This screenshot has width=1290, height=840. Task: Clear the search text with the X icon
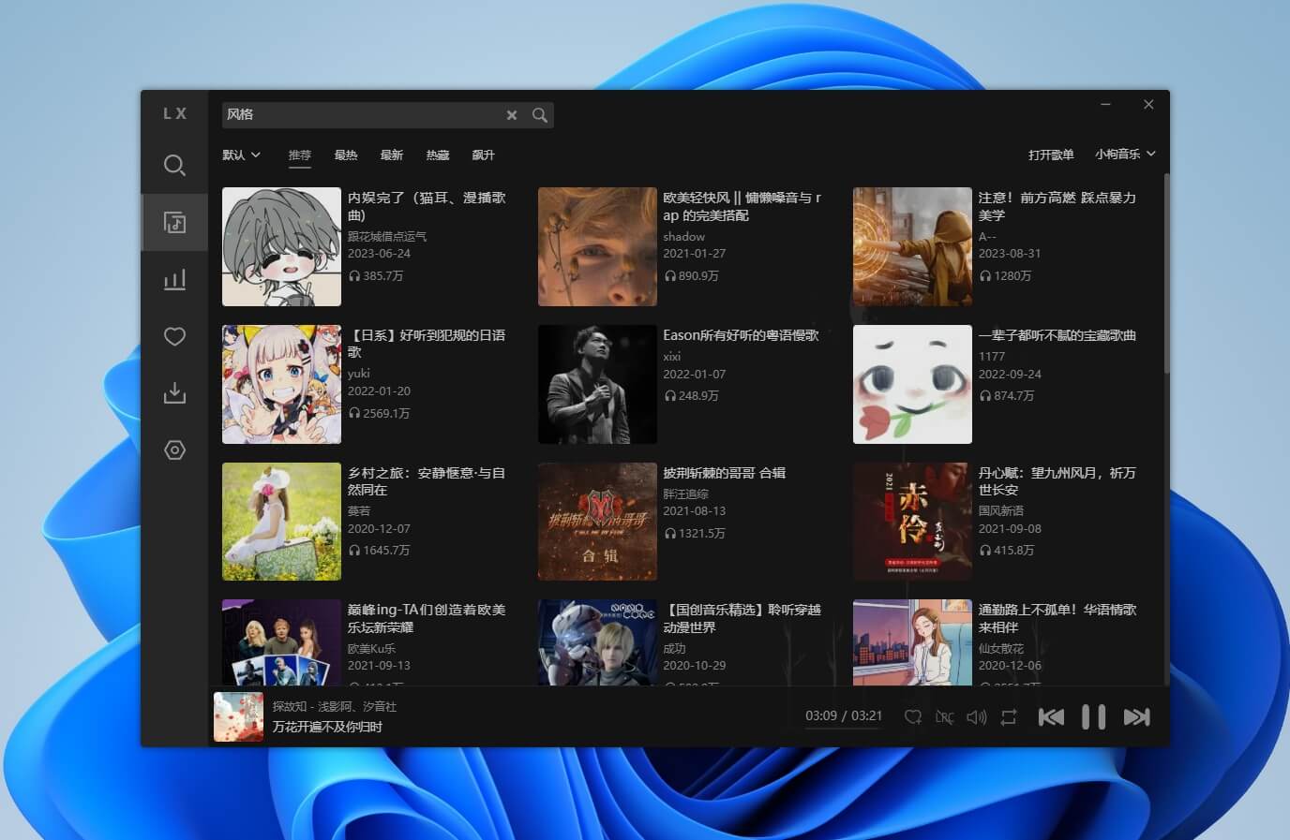[512, 114]
